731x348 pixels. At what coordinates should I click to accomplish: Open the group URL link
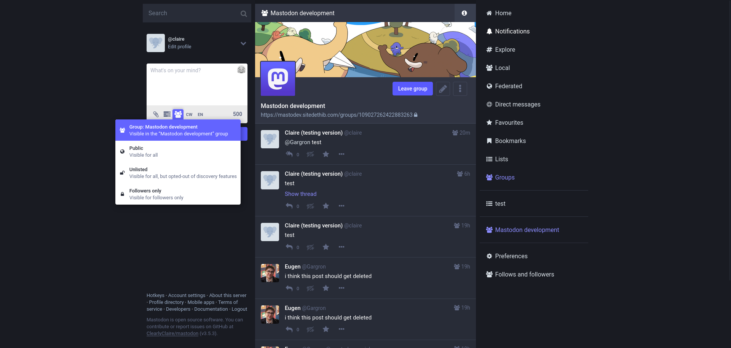click(337, 115)
